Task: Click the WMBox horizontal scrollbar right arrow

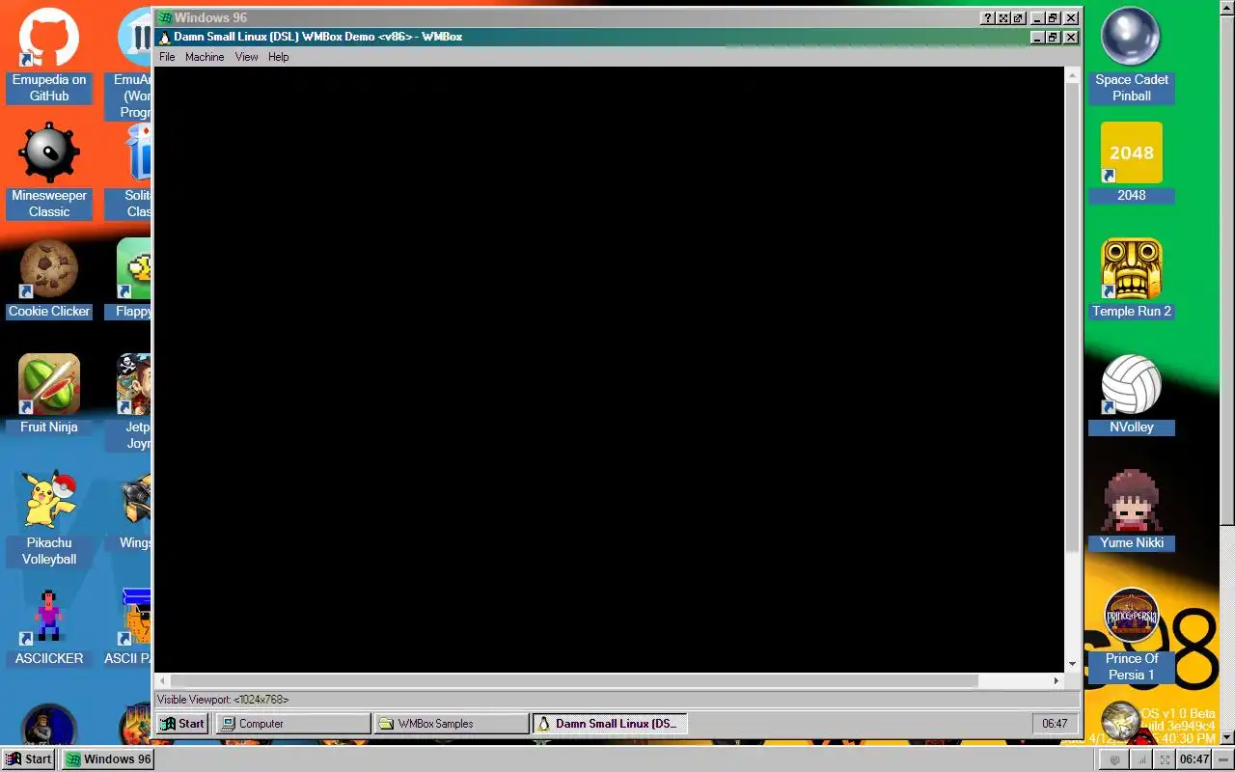Action: coord(1057,680)
